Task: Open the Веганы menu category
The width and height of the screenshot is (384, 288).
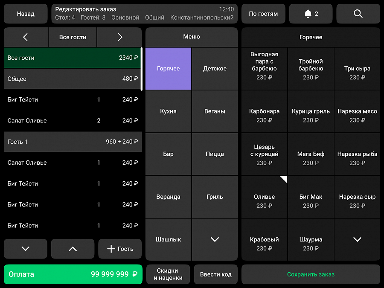Action: point(215,111)
